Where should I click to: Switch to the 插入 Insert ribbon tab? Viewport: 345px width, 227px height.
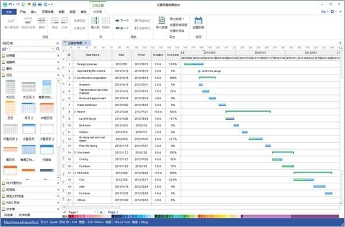(x=34, y=12)
